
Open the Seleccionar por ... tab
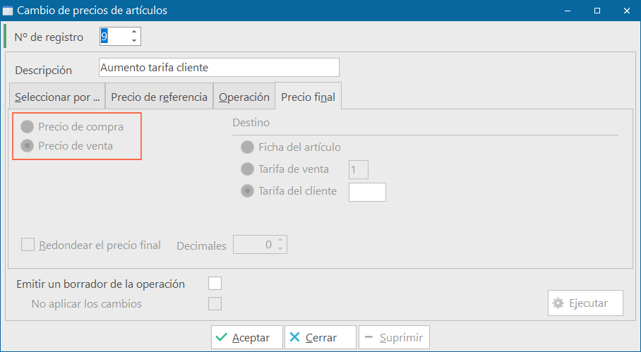click(x=56, y=97)
